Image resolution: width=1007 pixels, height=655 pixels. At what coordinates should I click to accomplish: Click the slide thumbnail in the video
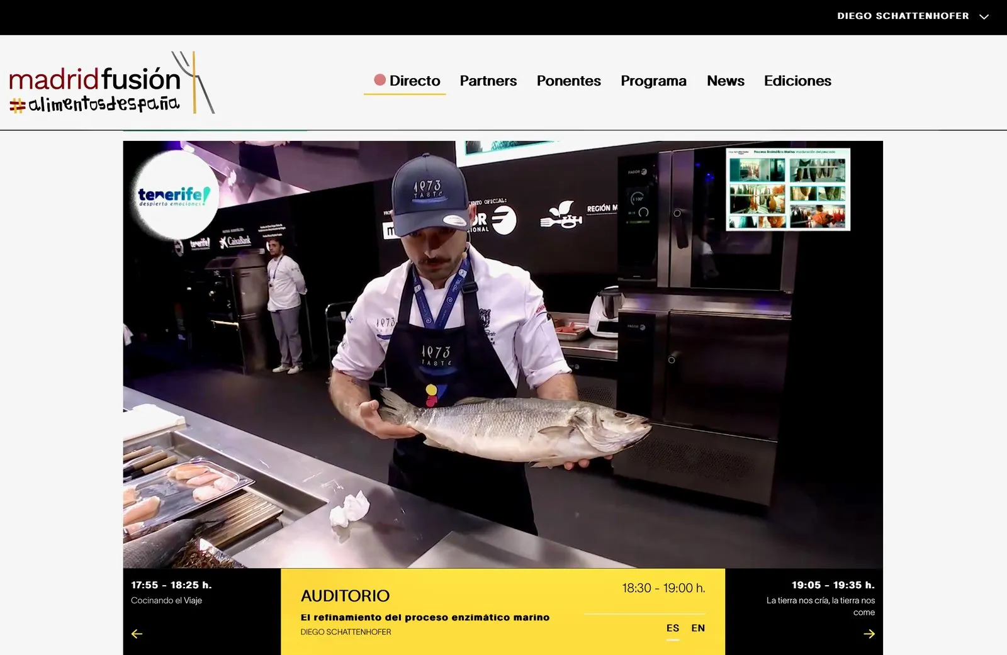[x=788, y=189]
